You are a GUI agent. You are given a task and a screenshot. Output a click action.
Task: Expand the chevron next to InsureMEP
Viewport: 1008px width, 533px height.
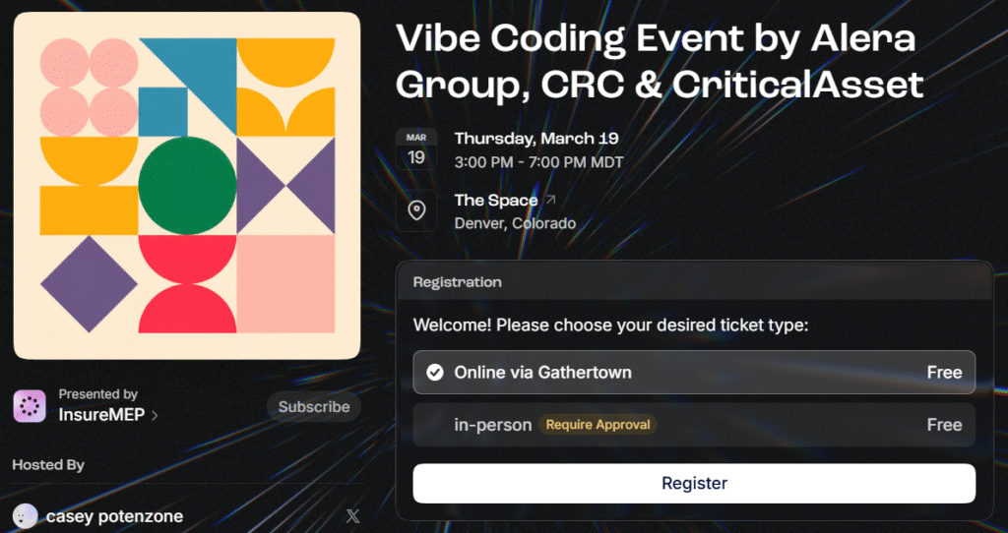[x=155, y=416]
